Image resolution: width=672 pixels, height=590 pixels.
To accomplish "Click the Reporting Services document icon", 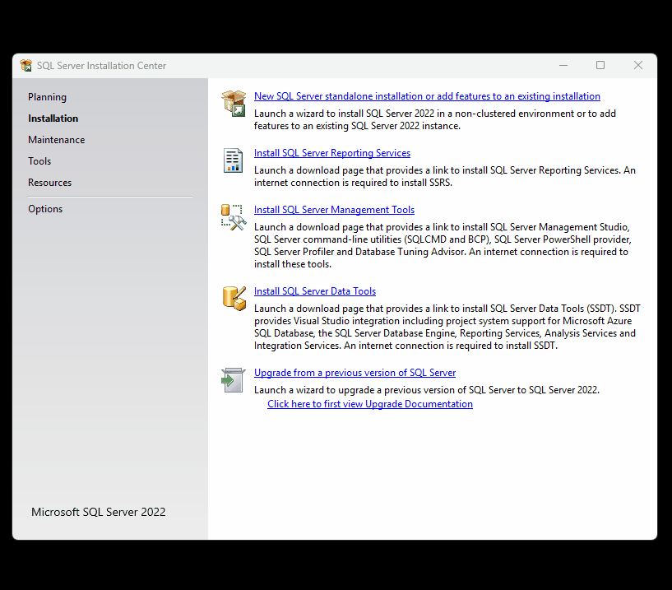I will (234, 160).
